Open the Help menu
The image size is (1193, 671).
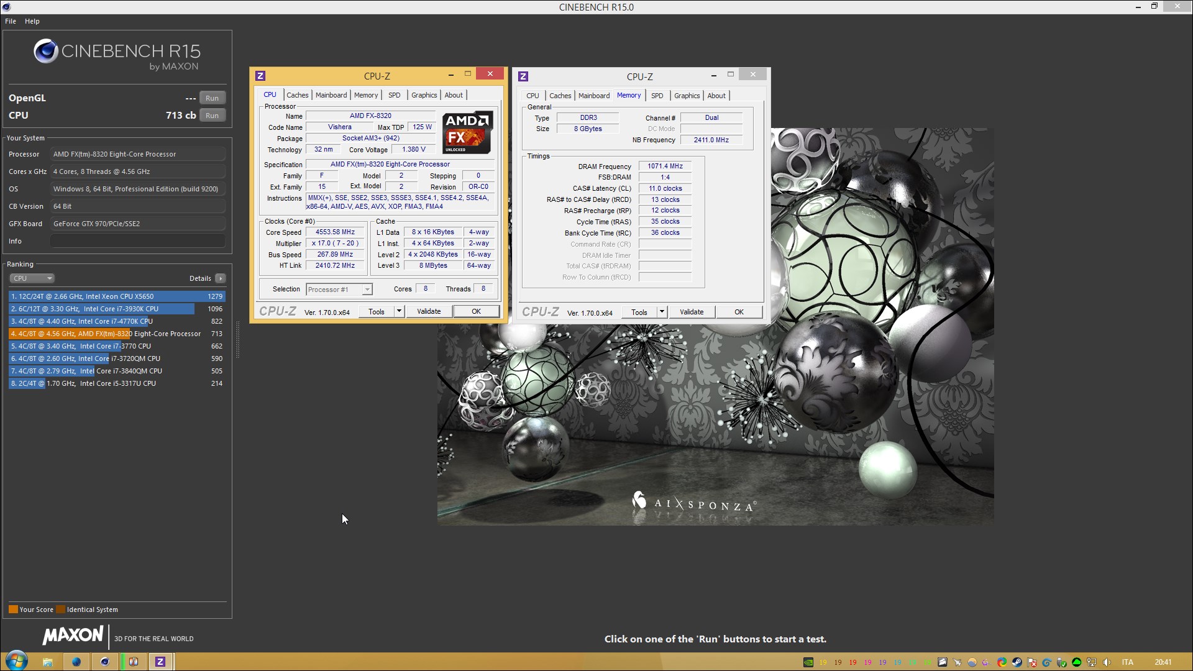[32, 21]
